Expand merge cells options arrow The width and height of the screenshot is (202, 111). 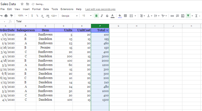coord(135,16)
